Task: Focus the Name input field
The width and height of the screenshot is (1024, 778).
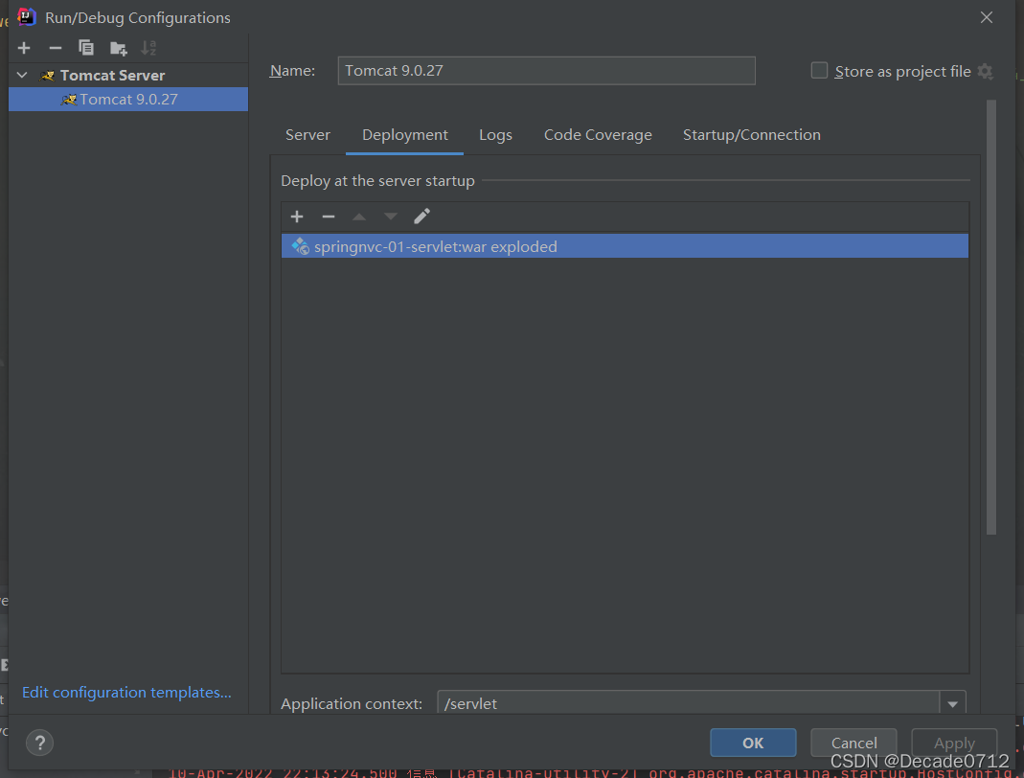Action: point(546,71)
